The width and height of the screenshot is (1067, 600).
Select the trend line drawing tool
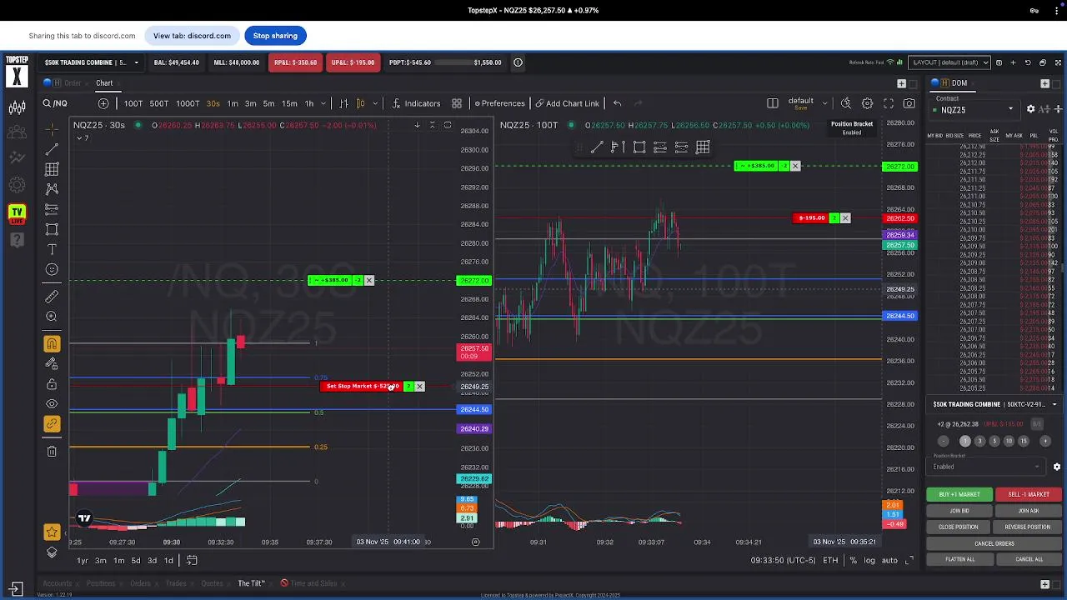point(52,149)
